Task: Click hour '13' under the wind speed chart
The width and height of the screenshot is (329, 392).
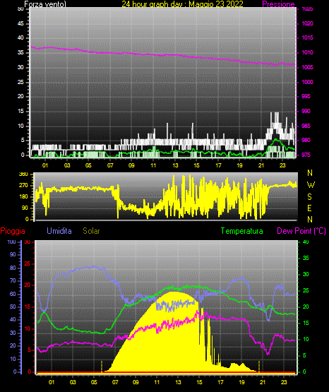Action: [x=175, y=165]
